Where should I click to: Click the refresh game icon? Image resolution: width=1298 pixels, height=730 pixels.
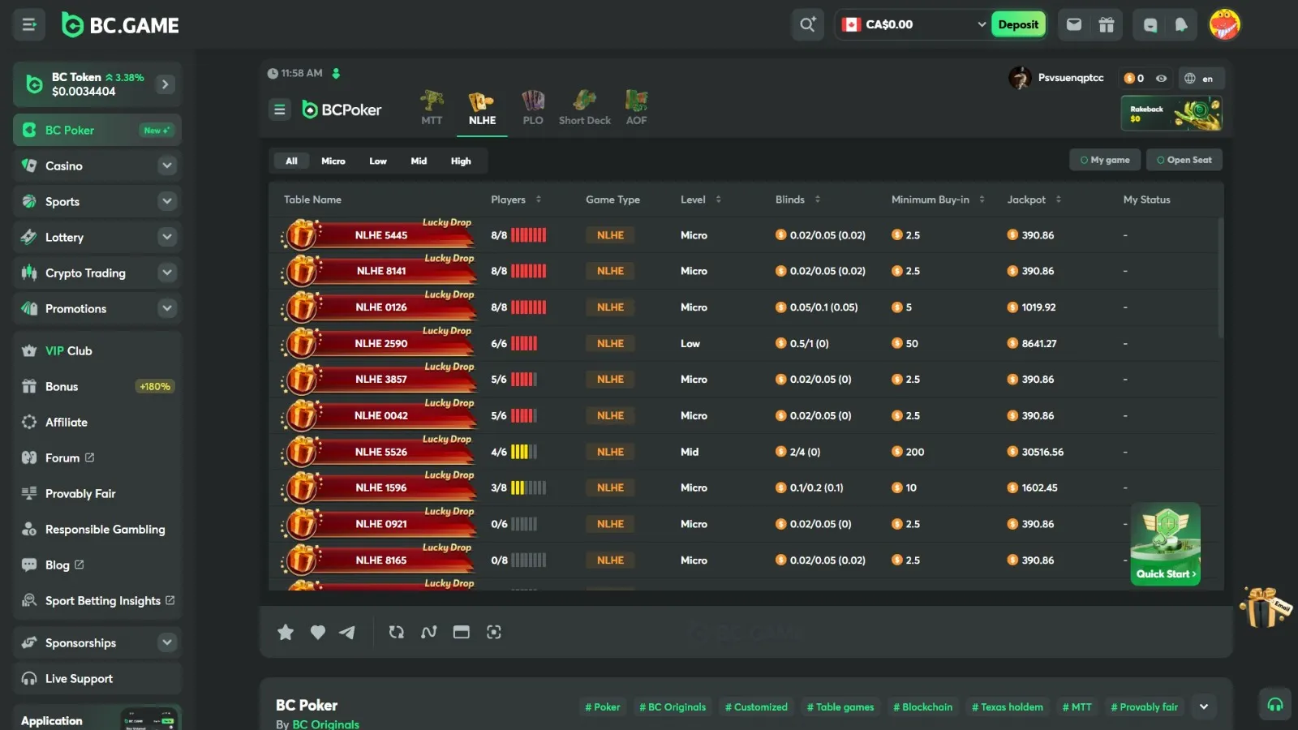pos(396,633)
